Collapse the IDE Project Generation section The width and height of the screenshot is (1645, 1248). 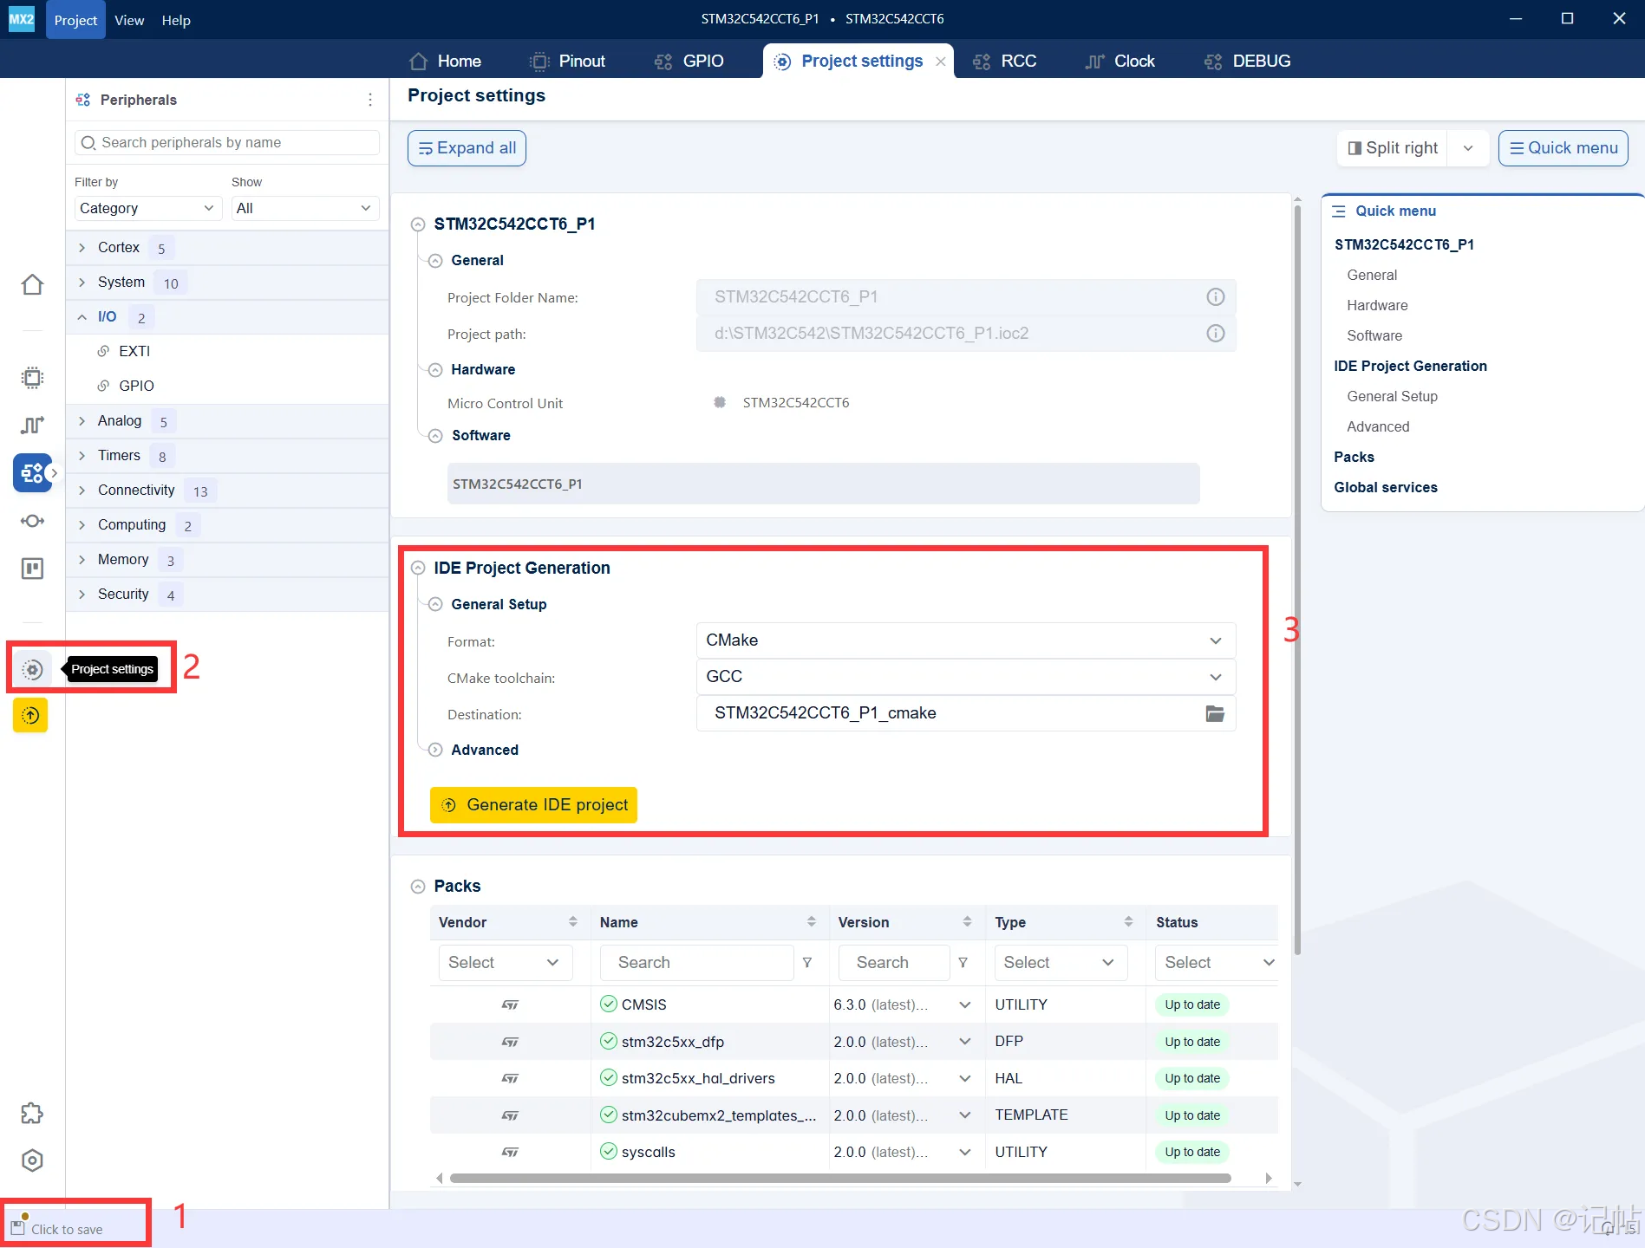pos(418,568)
